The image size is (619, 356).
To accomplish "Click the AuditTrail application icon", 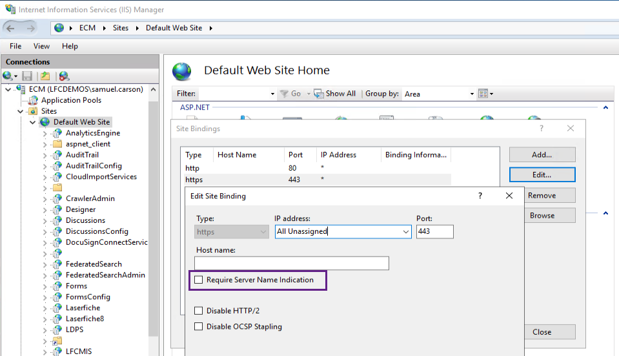I will [x=57, y=155].
